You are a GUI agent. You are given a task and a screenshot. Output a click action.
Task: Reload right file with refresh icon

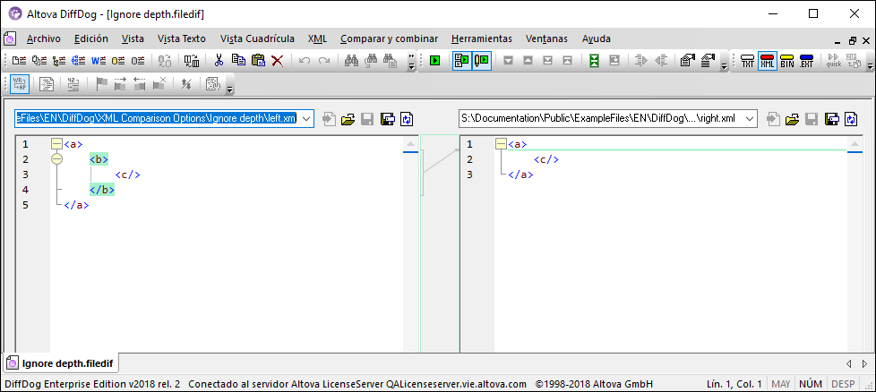[852, 118]
